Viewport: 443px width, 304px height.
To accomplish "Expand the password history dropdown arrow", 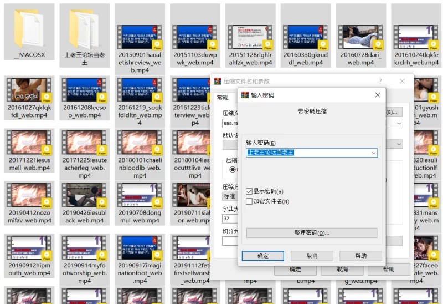I will point(373,153).
